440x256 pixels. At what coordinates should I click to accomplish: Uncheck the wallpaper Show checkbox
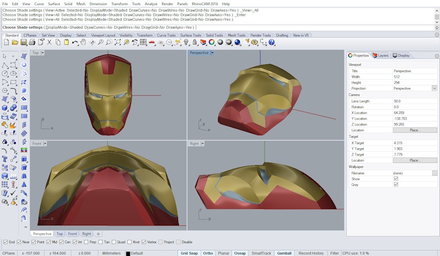click(396, 179)
